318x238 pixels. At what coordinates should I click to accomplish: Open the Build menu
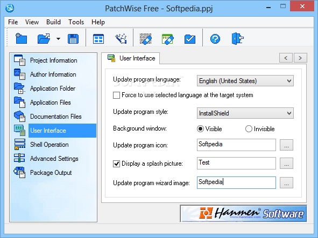[54, 22]
